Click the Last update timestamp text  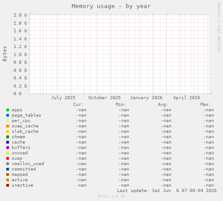click(167, 191)
